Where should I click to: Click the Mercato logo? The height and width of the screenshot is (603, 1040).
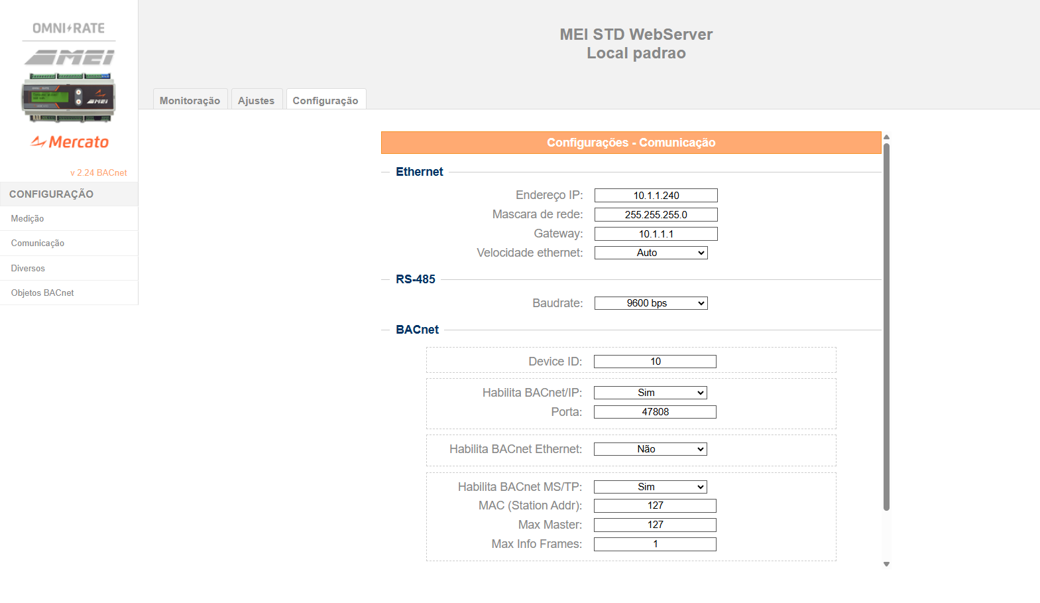pos(70,141)
